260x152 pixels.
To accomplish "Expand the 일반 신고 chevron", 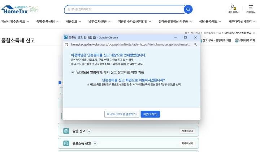I will (x=89, y=131).
